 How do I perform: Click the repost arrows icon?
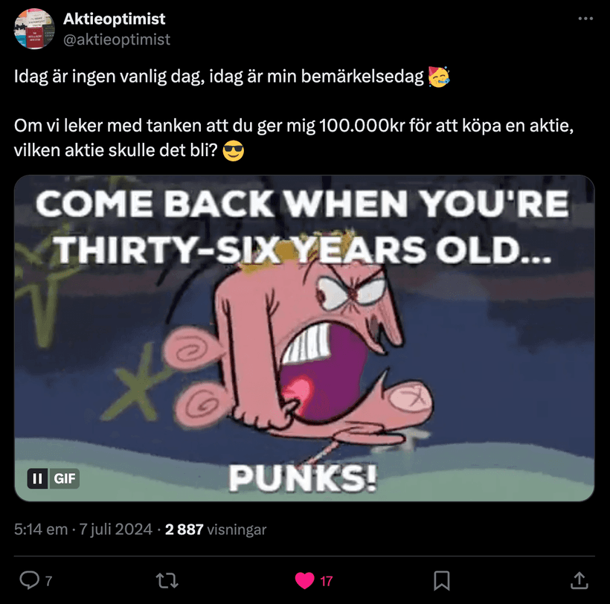tap(167, 581)
